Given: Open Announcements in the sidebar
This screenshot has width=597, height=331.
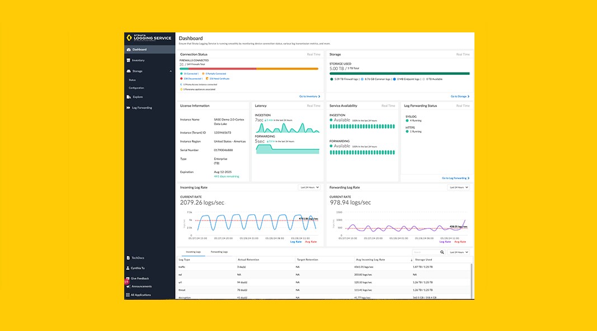Looking at the screenshot, I should click(x=141, y=286).
